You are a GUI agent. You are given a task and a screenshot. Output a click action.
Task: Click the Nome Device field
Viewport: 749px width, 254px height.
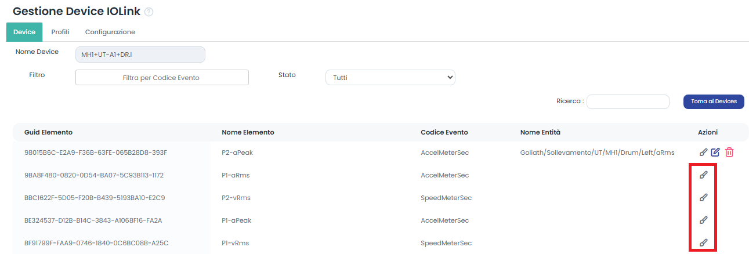(140, 55)
